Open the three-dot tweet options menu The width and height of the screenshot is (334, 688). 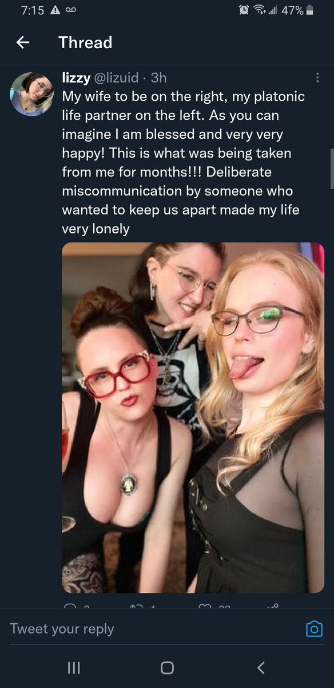point(317,77)
